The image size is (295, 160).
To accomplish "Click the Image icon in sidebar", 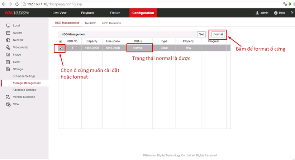I will (x=8, y=55).
